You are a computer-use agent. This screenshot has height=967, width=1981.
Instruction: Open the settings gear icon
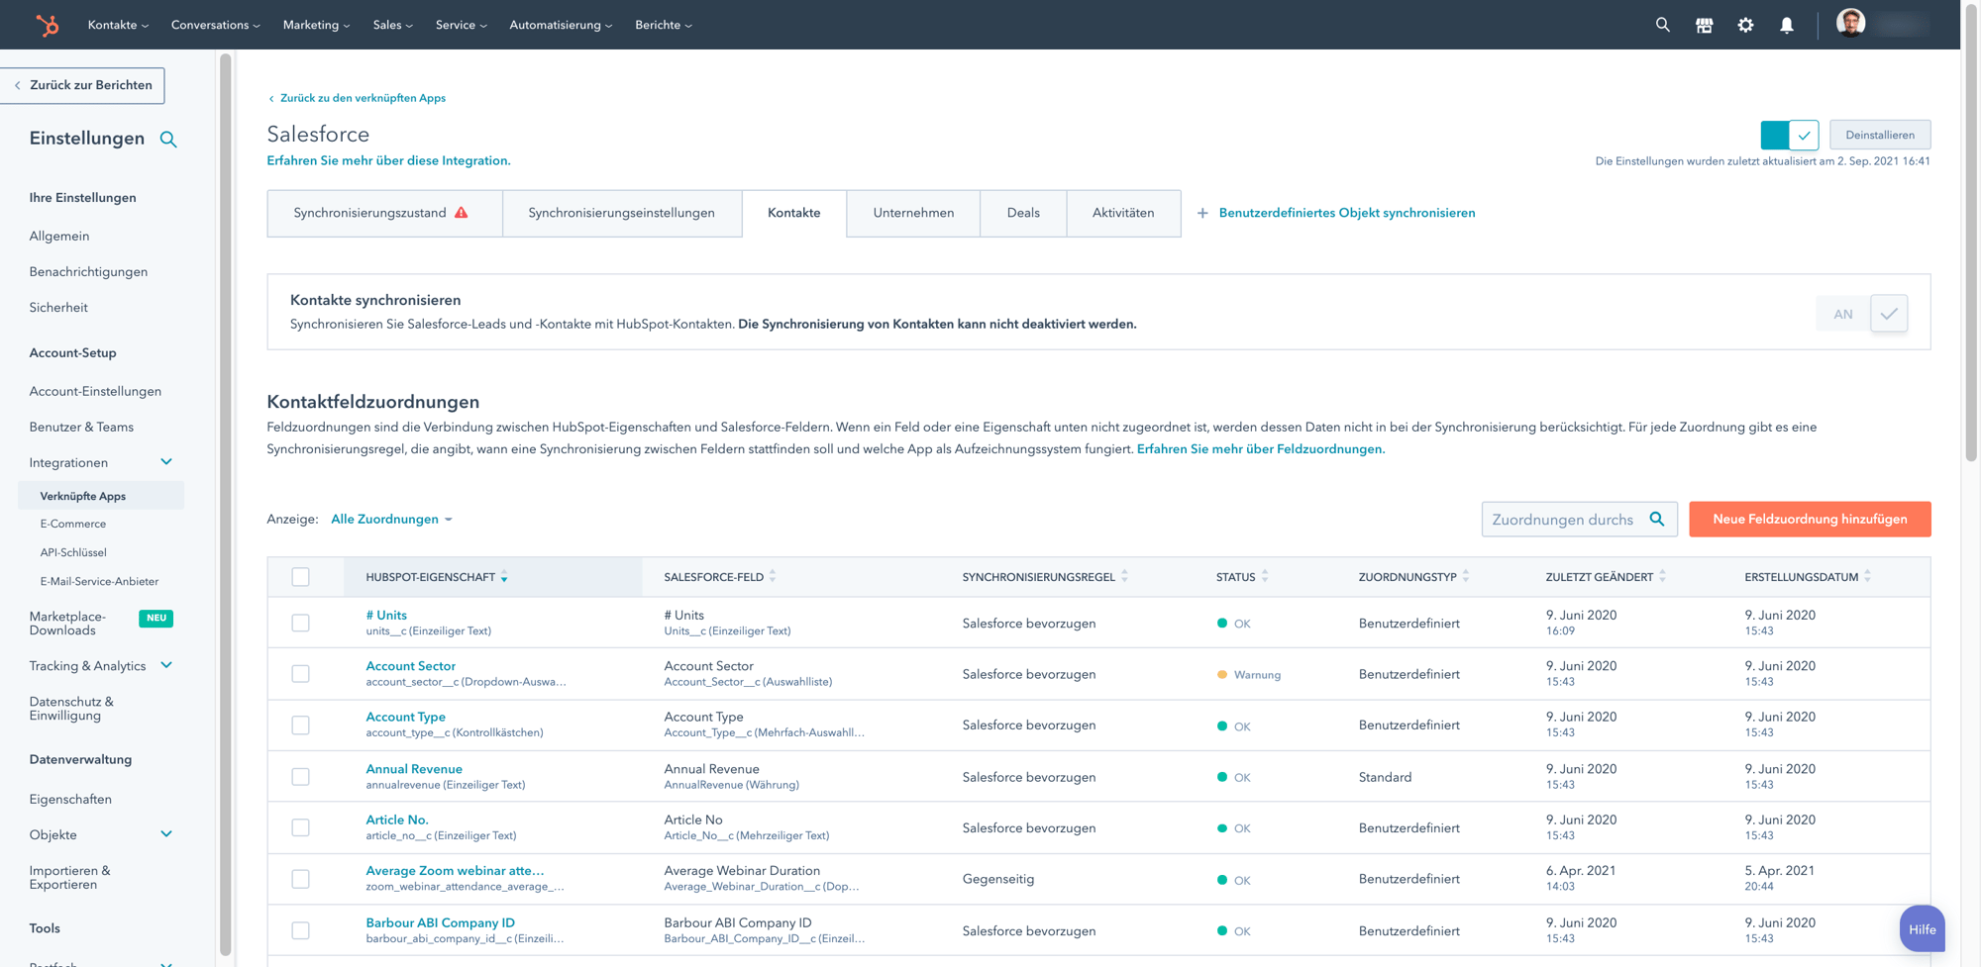1745,25
